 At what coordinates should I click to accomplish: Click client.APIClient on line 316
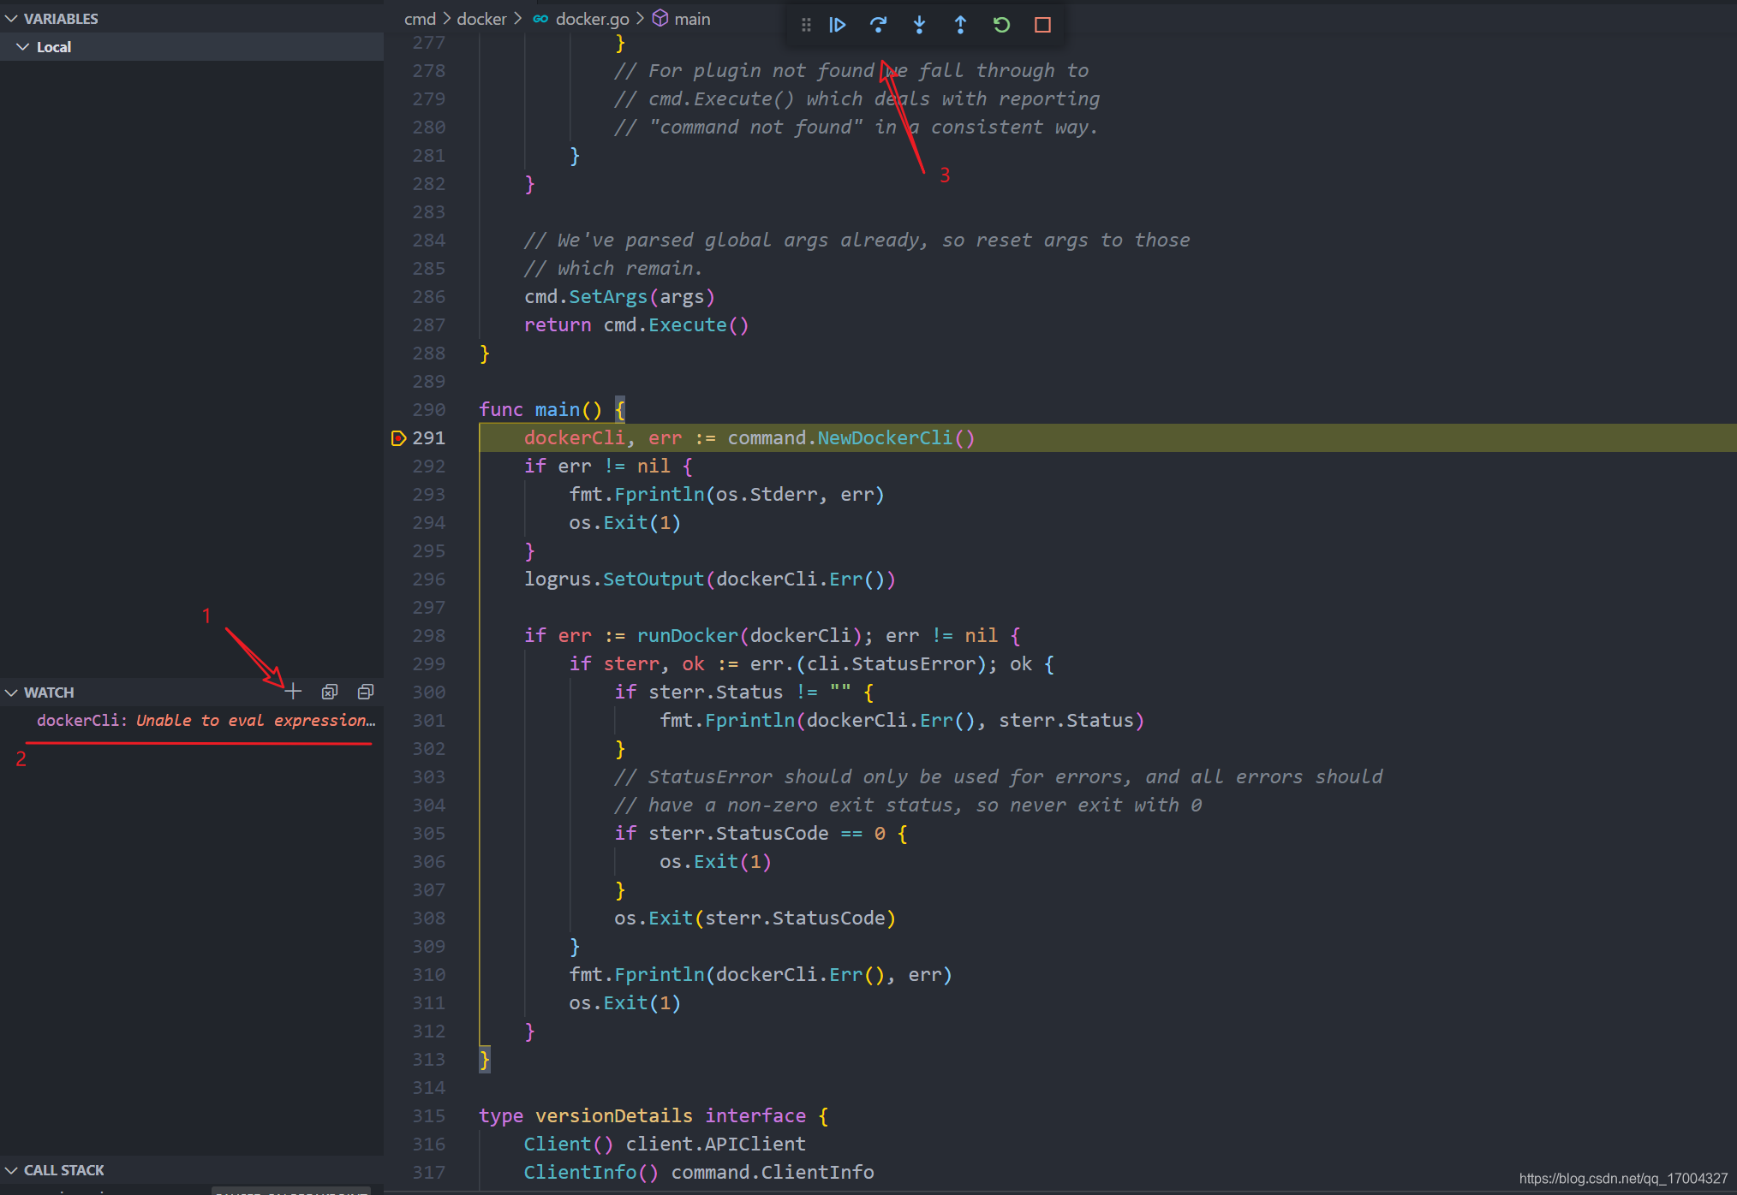coord(716,1144)
